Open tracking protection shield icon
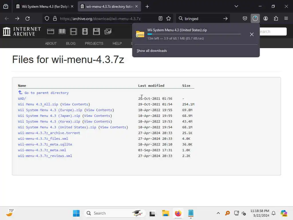 (47, 19)
